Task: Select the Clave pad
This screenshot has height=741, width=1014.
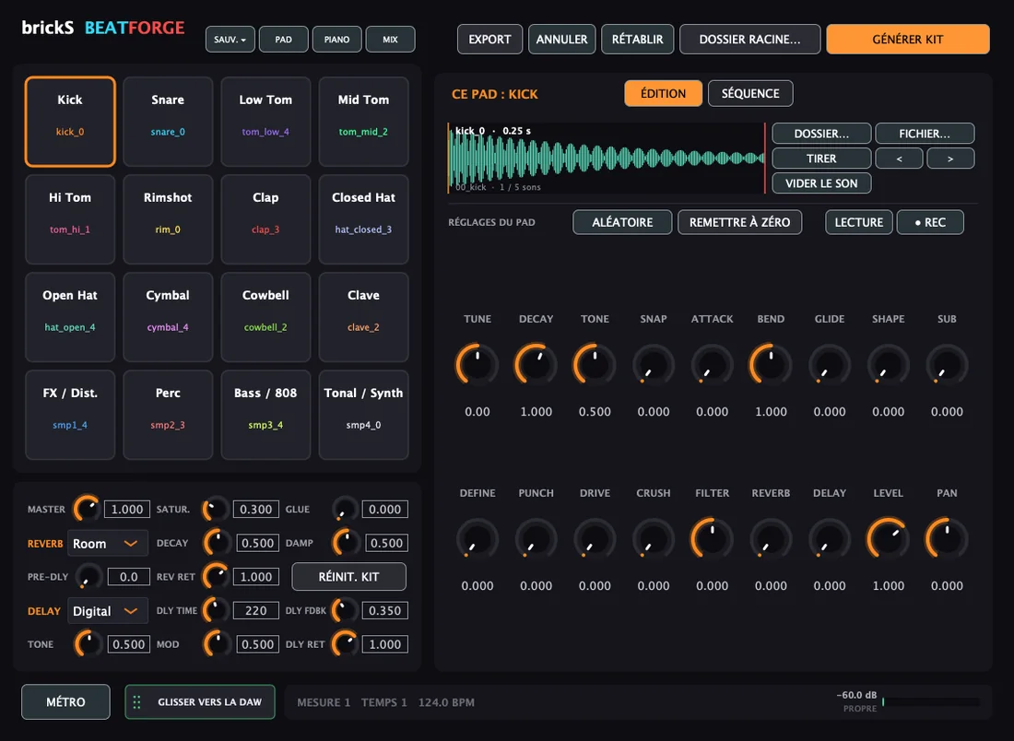Action: [363, 317]
